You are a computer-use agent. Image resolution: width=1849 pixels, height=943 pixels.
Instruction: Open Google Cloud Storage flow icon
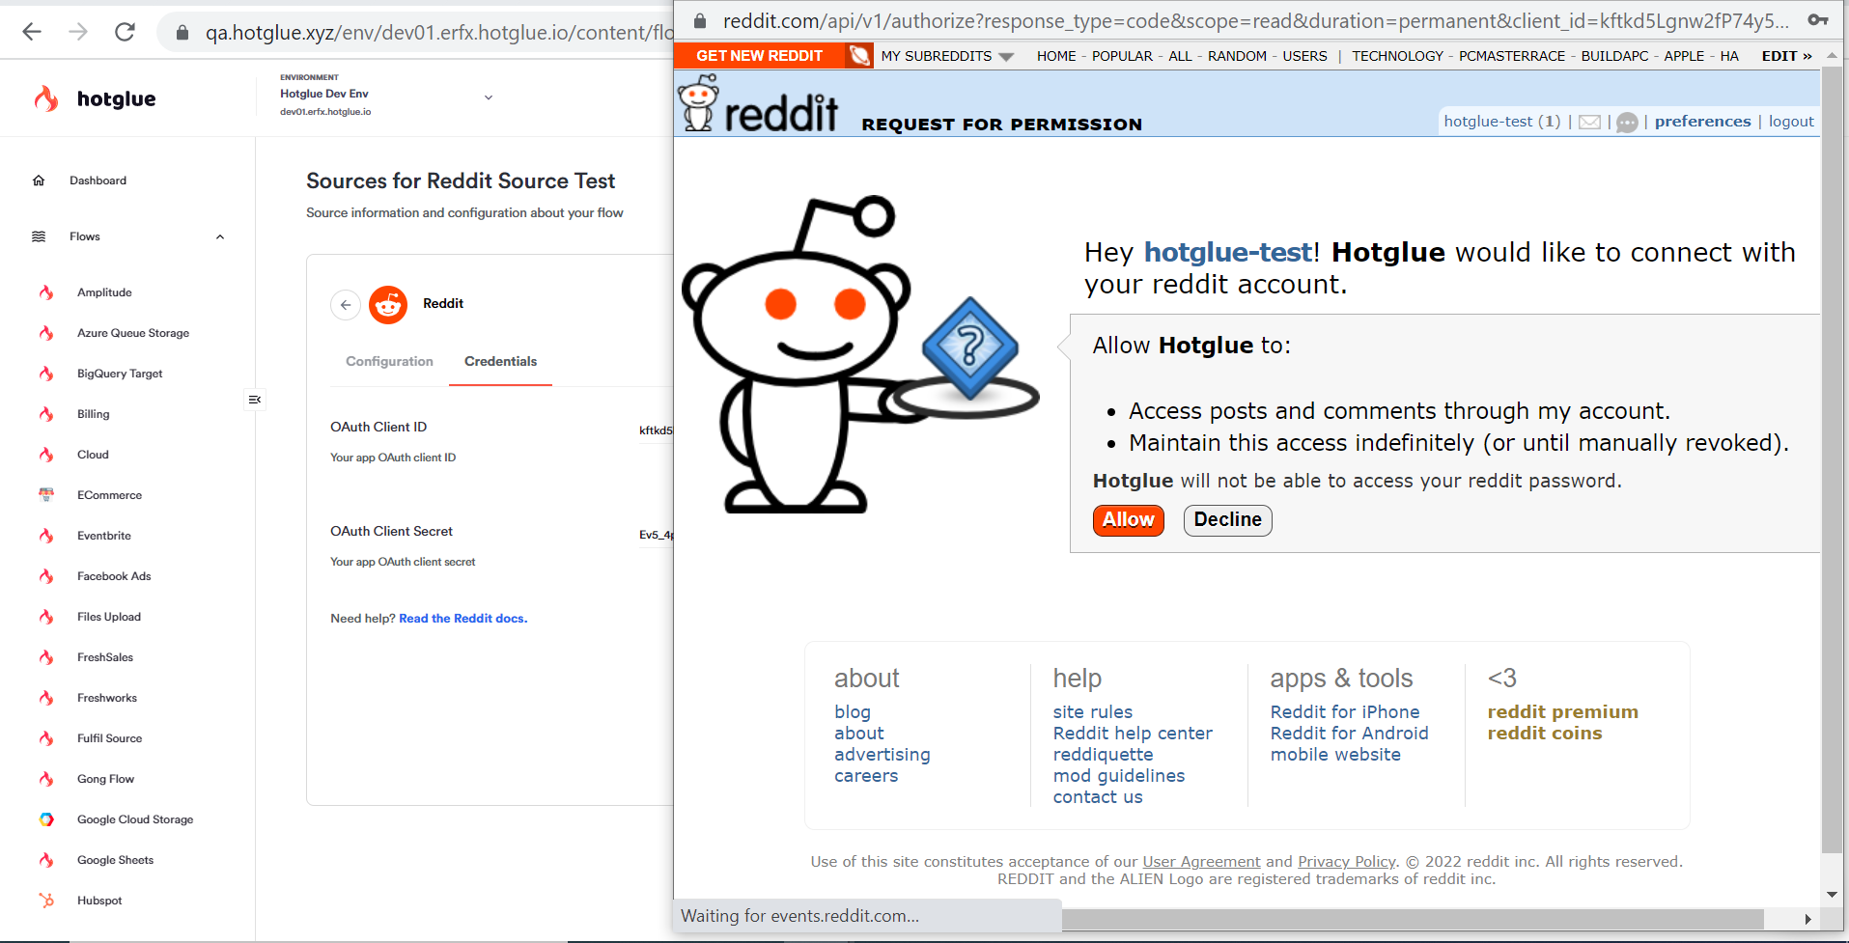pyautogui.click(x=46, y=819)
